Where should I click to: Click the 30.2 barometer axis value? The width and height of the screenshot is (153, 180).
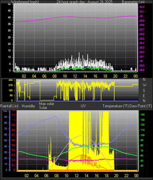[142, 7]
